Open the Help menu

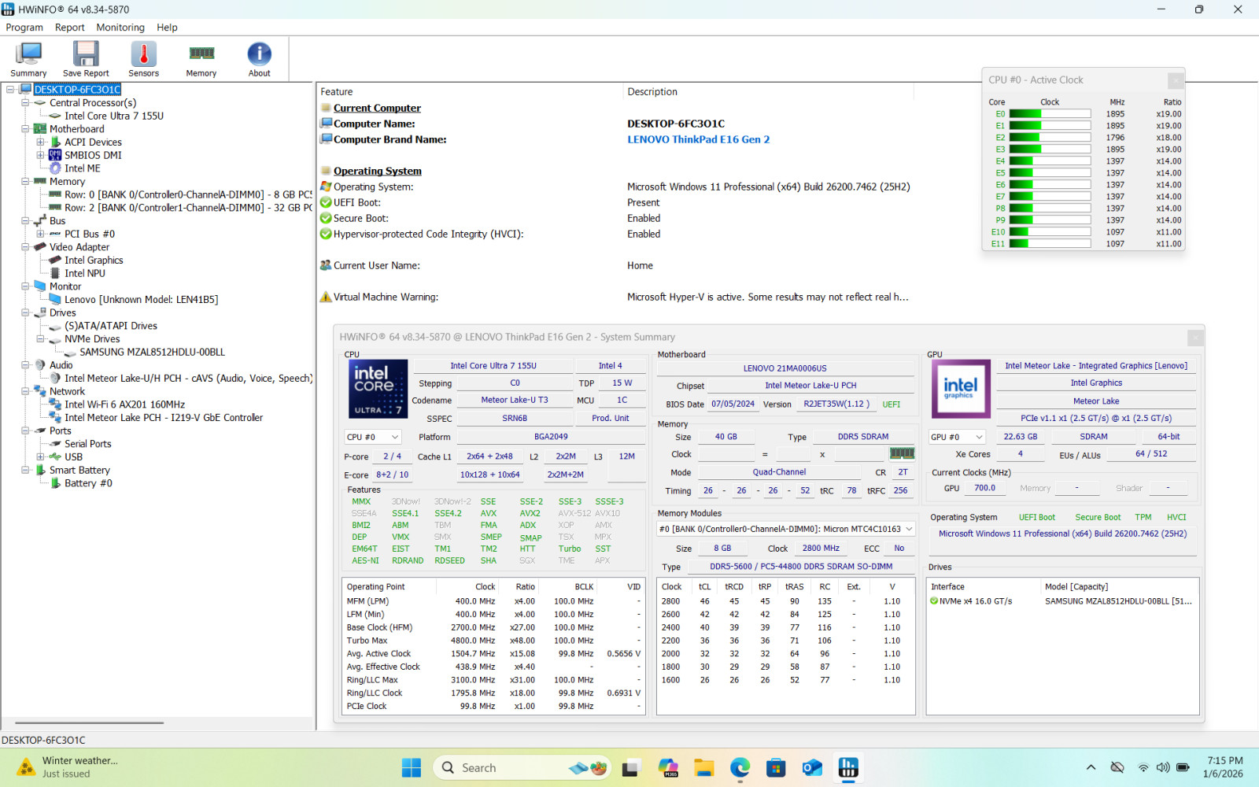tap(167, 28)
